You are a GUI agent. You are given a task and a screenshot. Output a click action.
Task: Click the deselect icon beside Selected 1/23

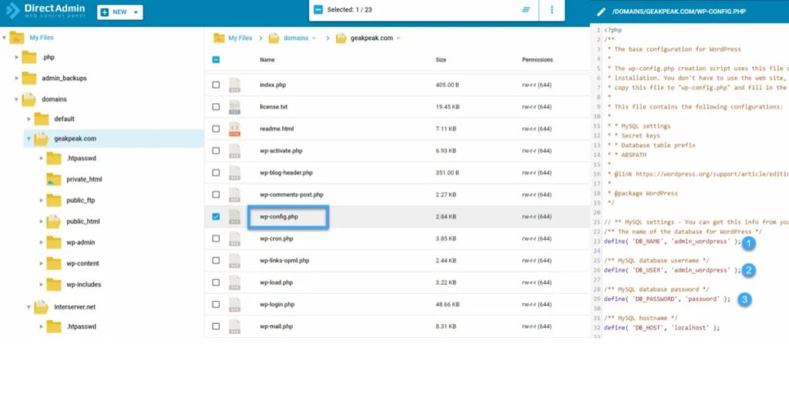[x=318, y=9]
